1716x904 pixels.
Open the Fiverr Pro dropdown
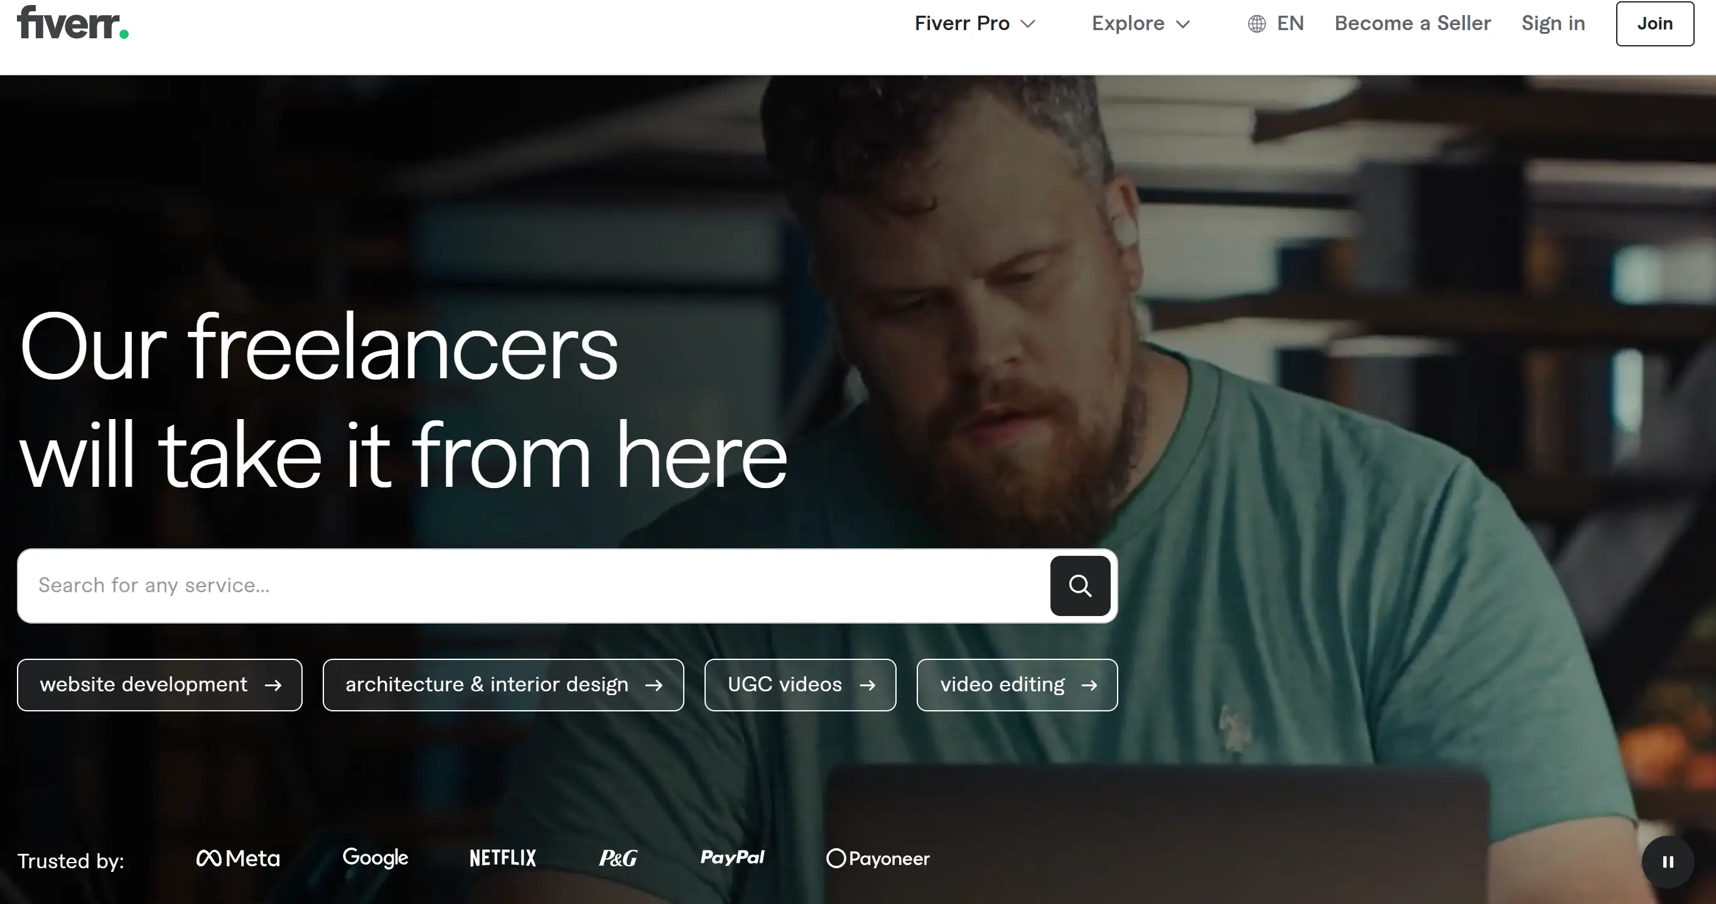974,23
